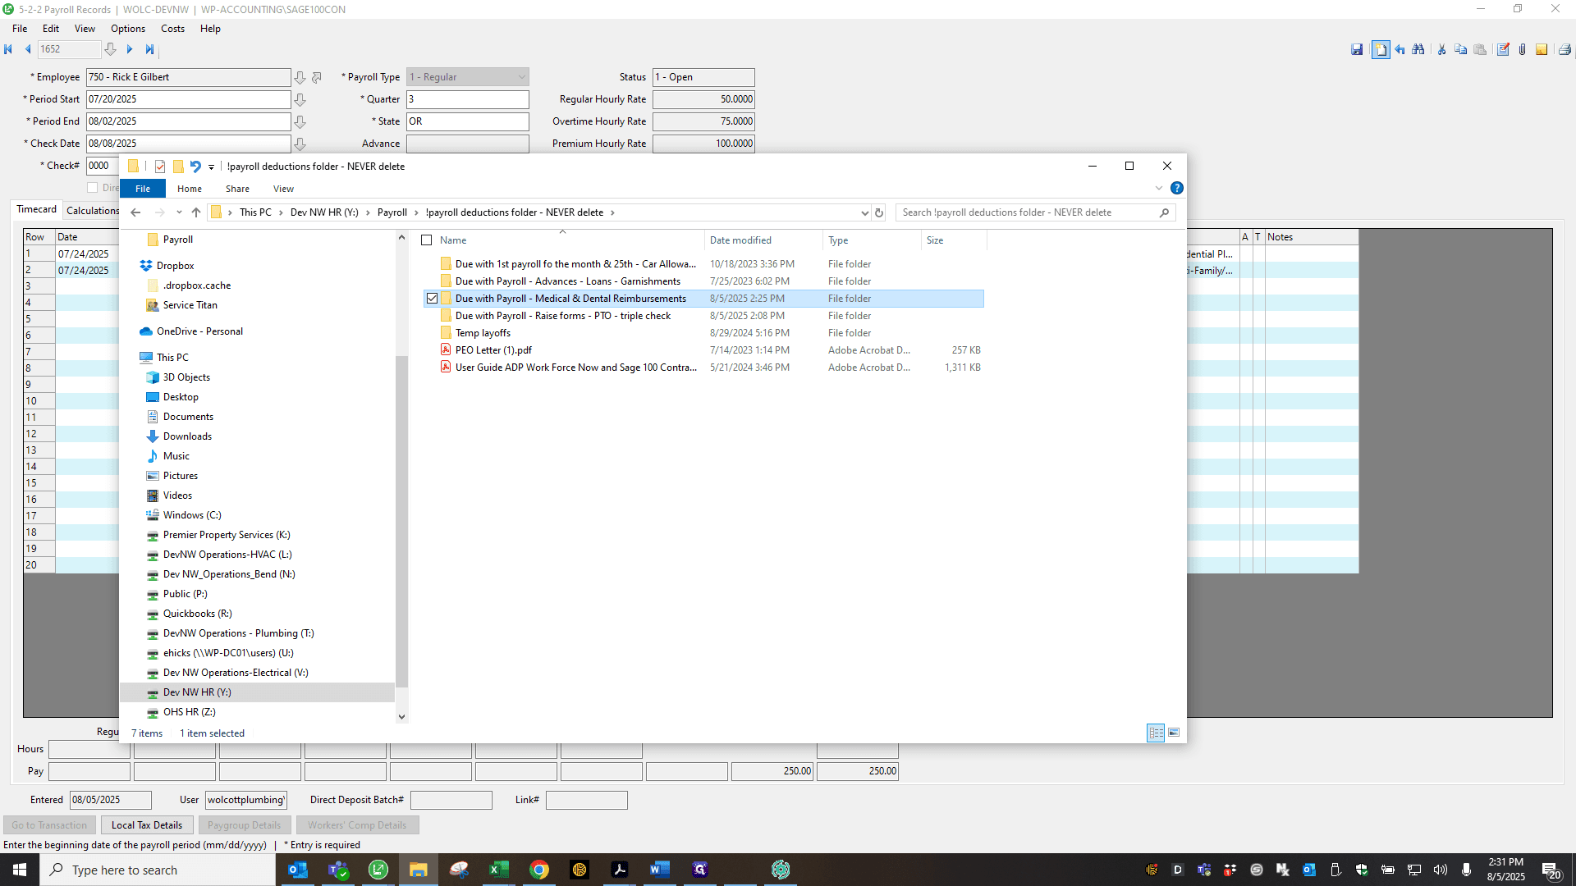This screenshot has width=1576, height=886.
Task: Go to the last payroll record
Action: point(149,49)
